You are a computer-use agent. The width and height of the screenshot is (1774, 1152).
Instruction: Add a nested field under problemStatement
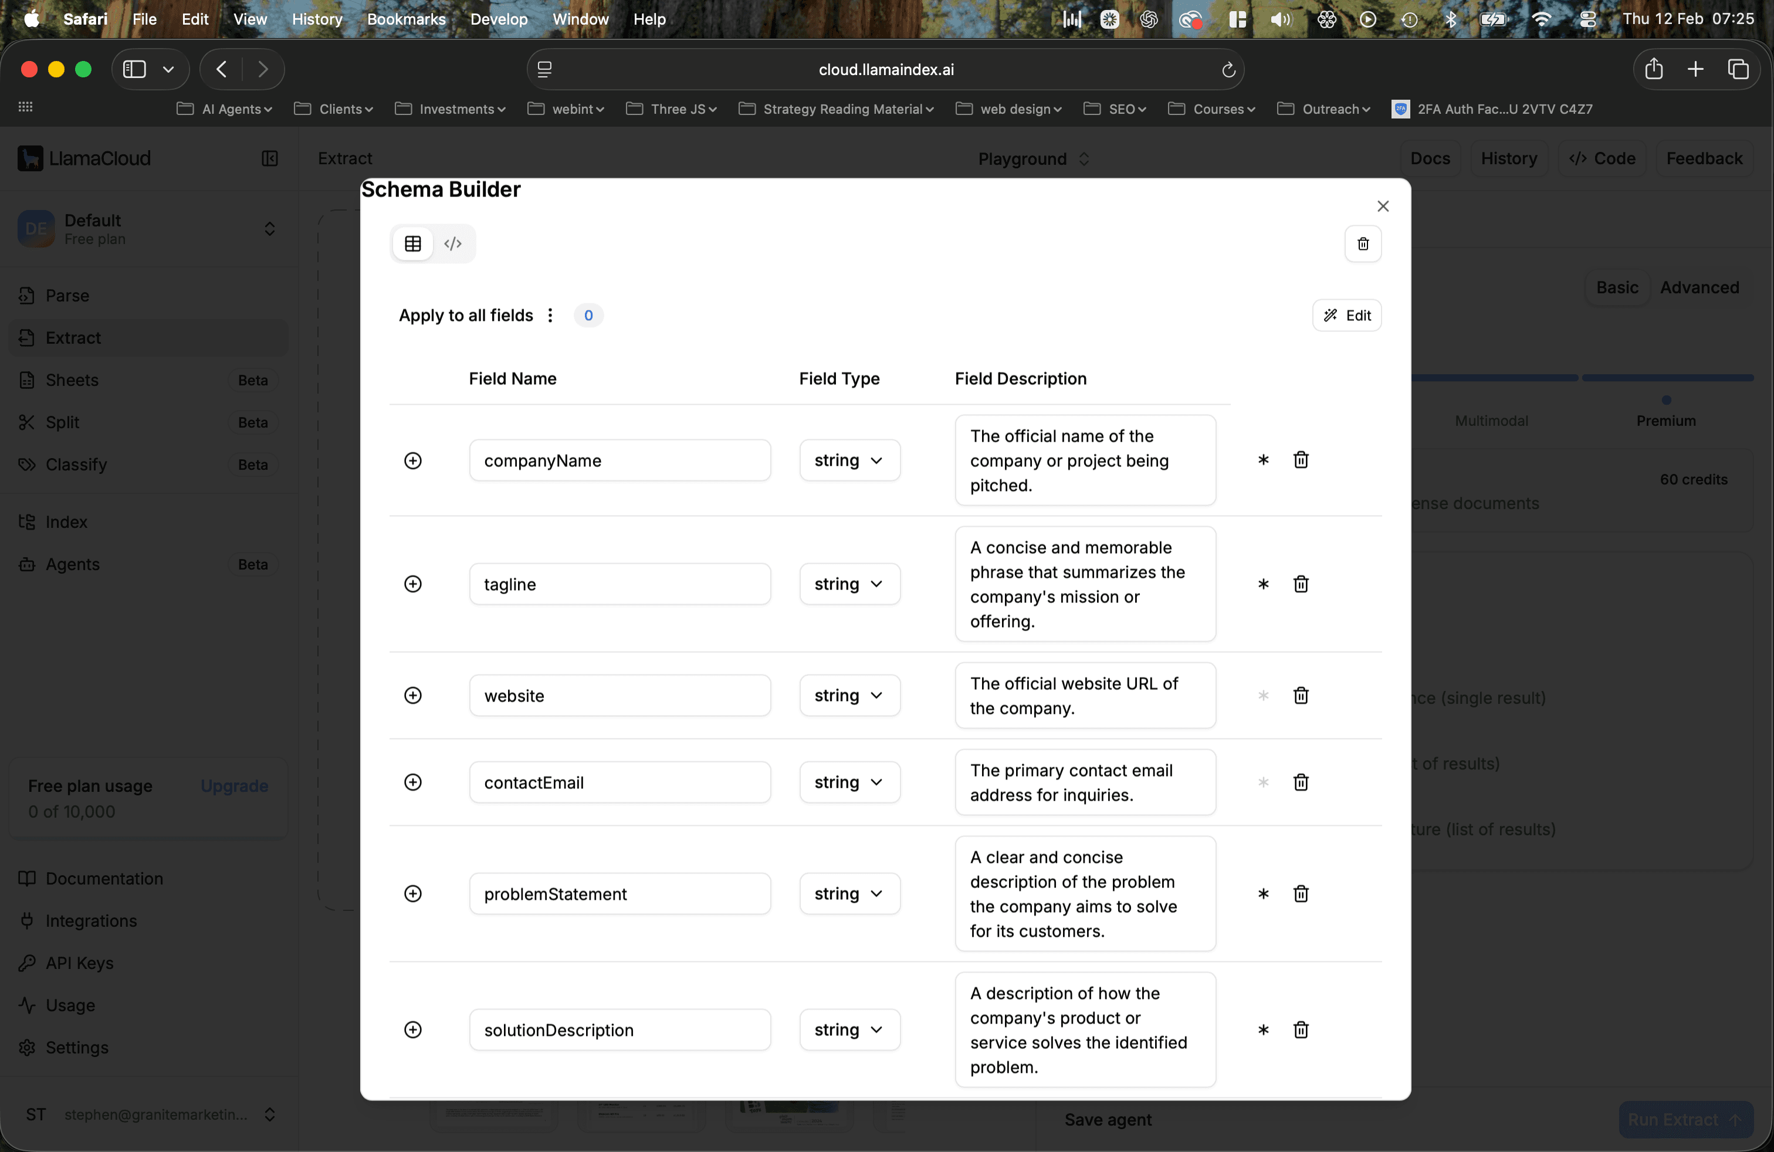[x=413, y=893]
